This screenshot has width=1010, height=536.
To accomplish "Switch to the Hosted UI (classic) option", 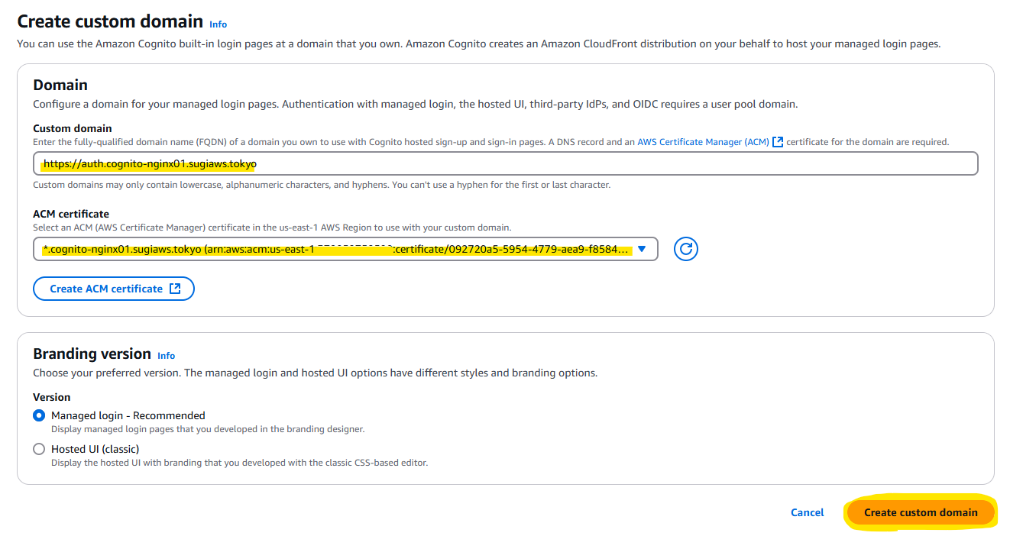I will 39,449.
